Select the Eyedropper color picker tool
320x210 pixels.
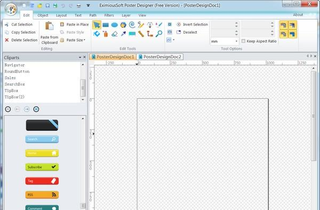(x=123, y=34)
